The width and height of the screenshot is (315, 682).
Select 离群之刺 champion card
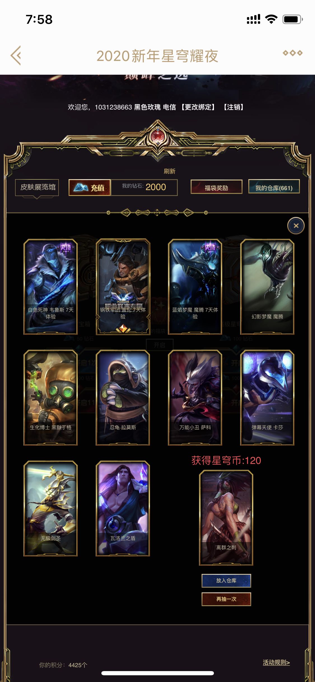click(226, 518)
